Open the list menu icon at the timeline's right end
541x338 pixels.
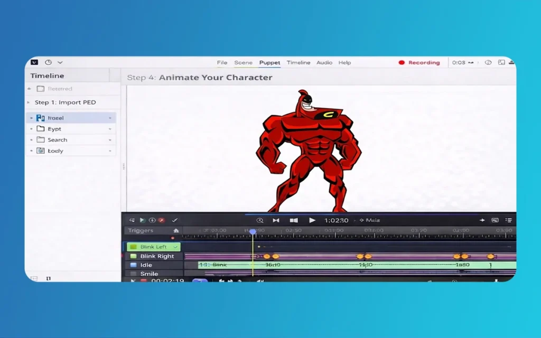pyautogui.click(x=509, y=220)
